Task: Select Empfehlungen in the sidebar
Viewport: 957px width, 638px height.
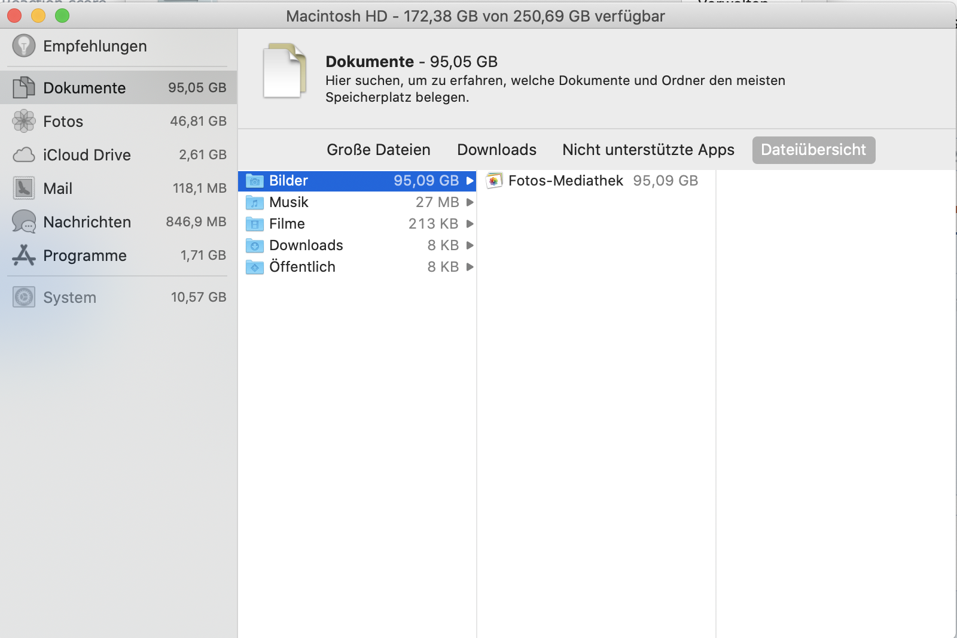Action: 95,46
